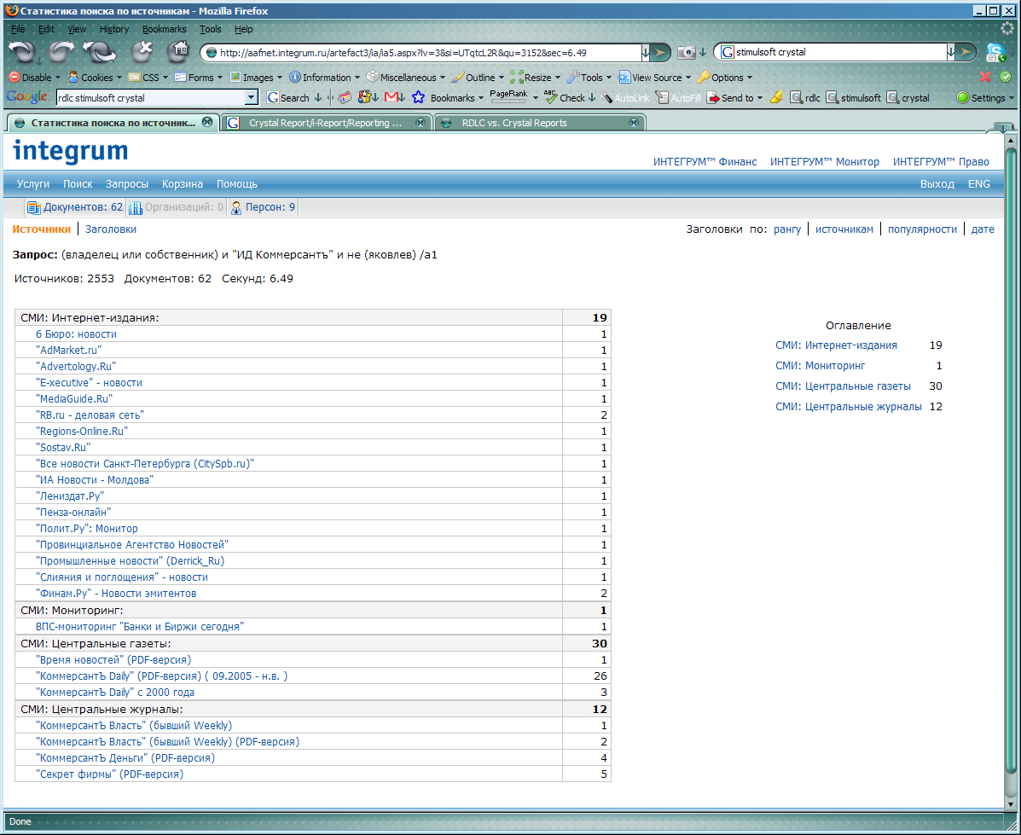
Task: Find the word rdlc with the toolbar button
Action: point(805,98)
